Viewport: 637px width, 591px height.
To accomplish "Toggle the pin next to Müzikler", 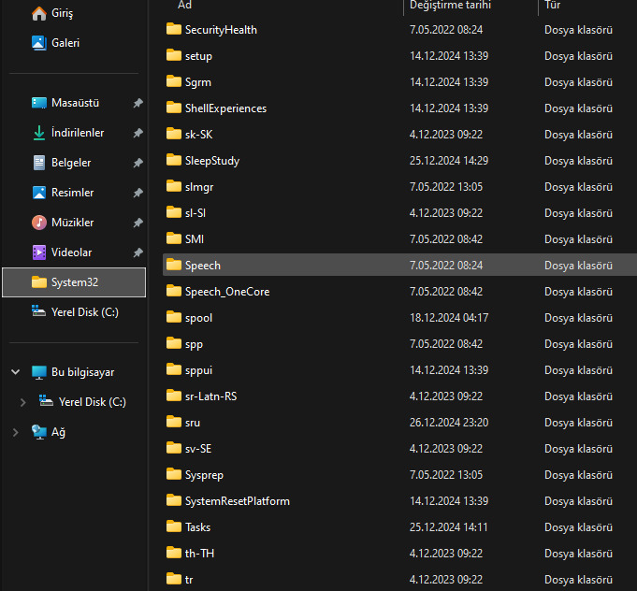I will [138, 223].
